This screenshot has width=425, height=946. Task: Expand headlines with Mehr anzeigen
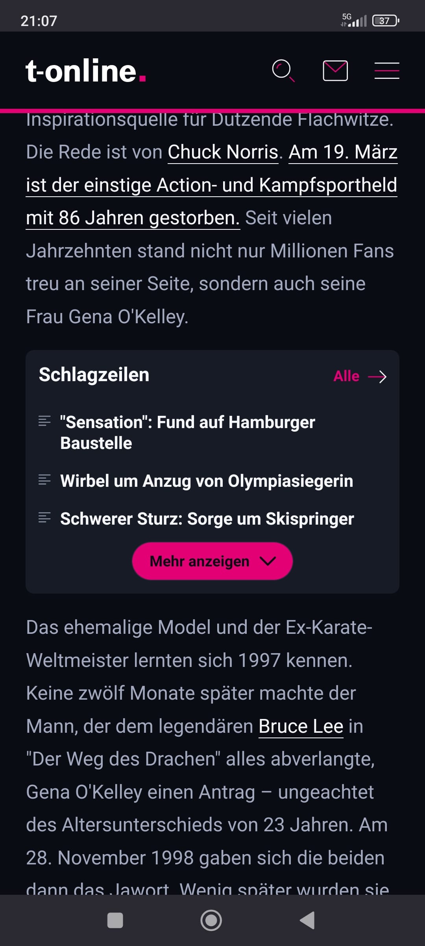[x=200, y=561]
